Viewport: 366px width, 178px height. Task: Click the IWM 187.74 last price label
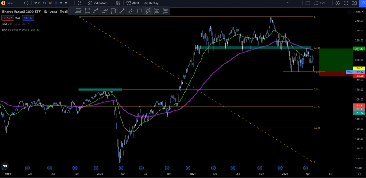point(356,72)
